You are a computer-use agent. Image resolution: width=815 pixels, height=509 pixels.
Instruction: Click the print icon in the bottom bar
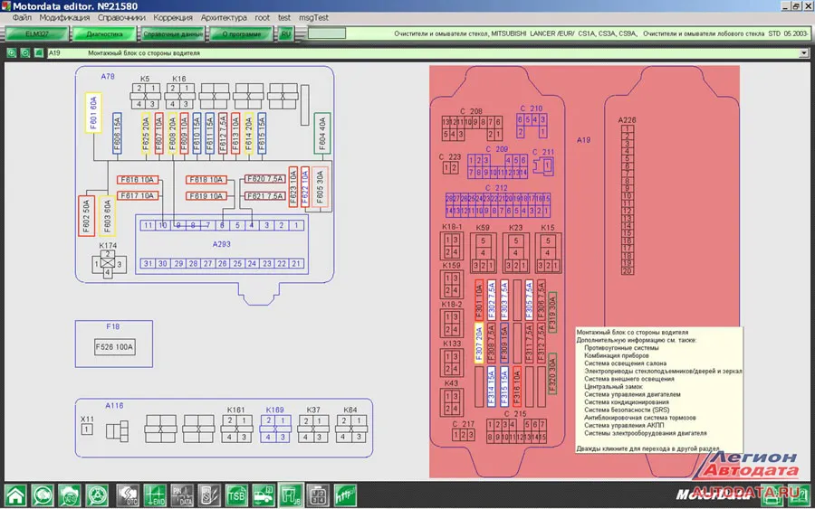(772, 495)
